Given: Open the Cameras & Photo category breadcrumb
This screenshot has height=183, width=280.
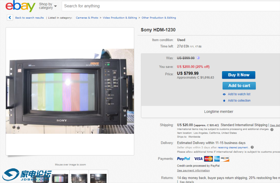Looking at the screenshot, I should click(x=87, y=18).
